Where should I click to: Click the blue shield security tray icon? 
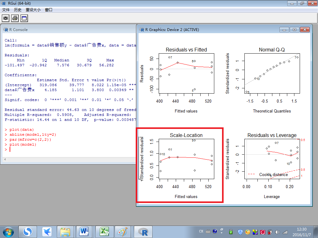click(x=240, y=232)
